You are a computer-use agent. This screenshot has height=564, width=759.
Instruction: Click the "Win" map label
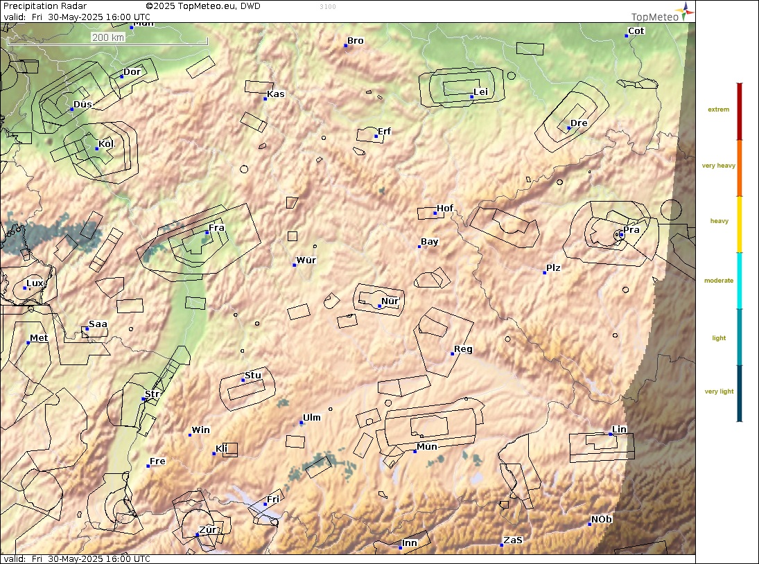[200, 430]
